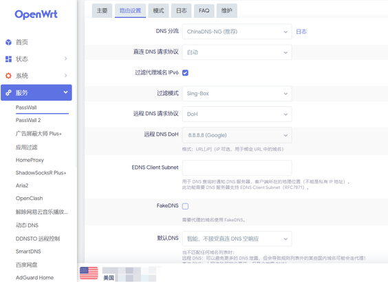Viewport: 388px width, 282px height.
Task: Click the services icon in the sidebar
Action: pyautogui.click(x=8, y=93)
